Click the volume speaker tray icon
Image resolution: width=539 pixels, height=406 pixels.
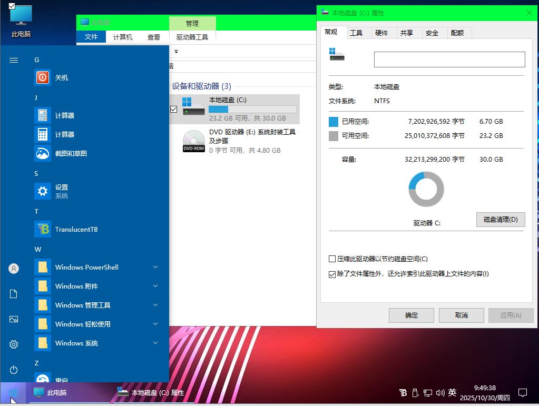[x=440, y=393]
